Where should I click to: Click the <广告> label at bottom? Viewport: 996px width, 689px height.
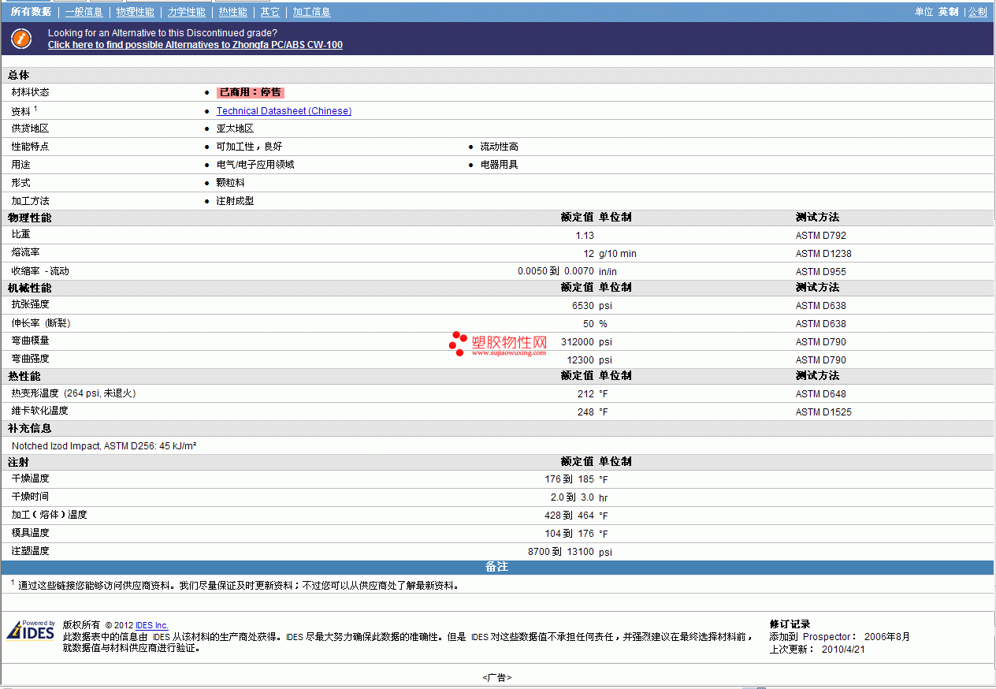497,678
